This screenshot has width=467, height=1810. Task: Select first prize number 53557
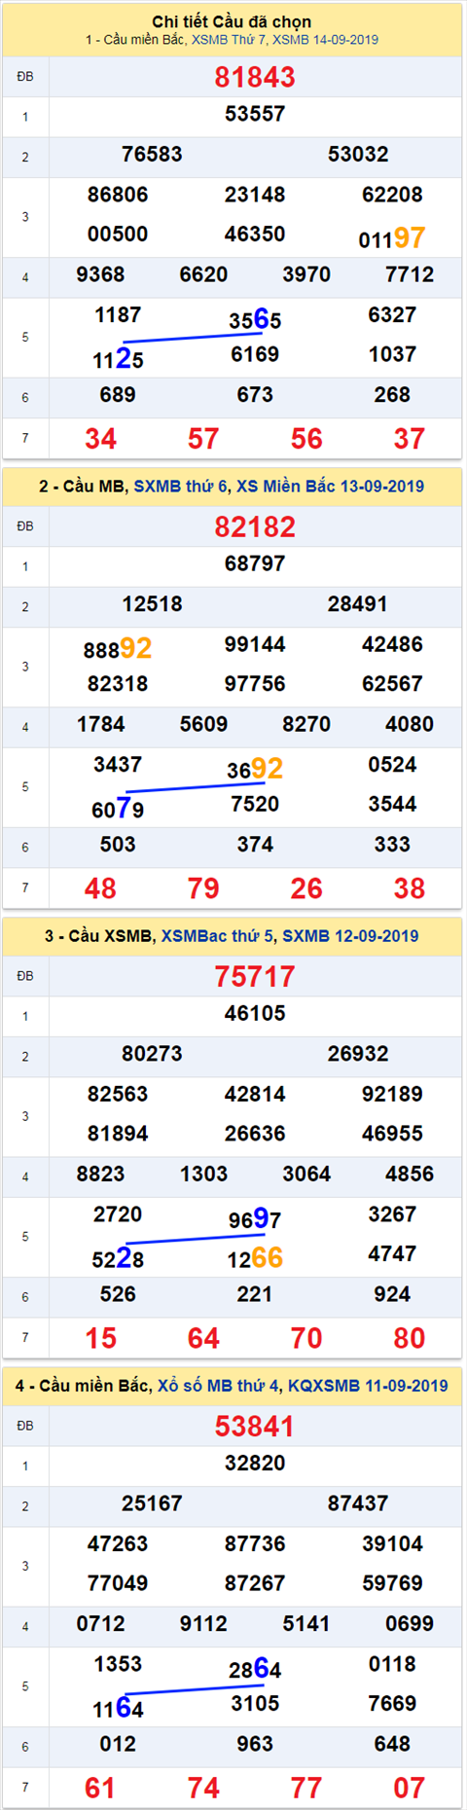255,114
